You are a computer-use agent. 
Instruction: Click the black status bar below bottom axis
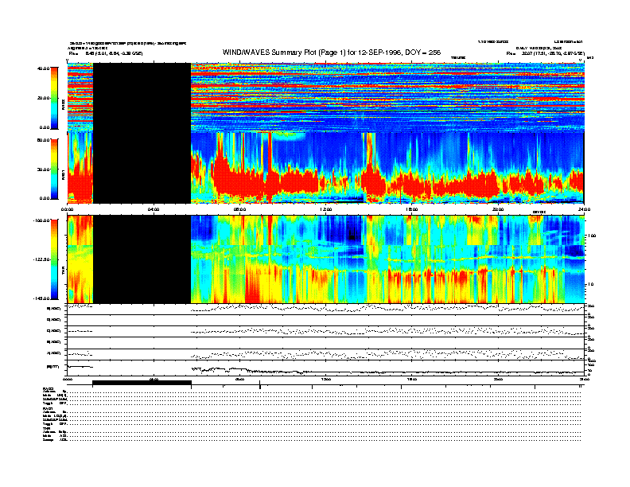click(142, 383)
